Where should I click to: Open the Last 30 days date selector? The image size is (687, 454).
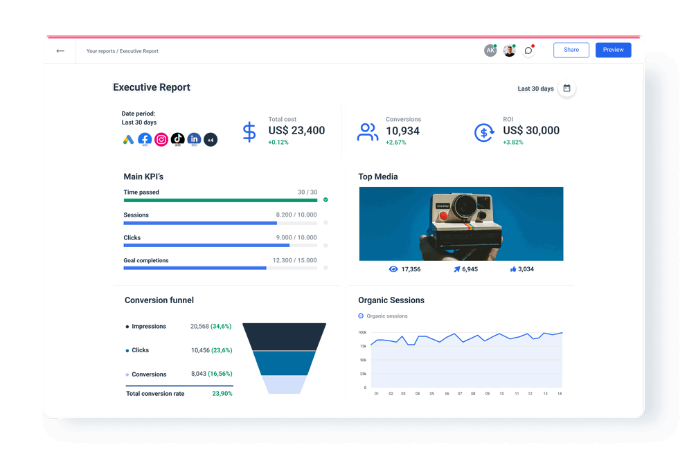pyautogui.click(x=535, y=89)
